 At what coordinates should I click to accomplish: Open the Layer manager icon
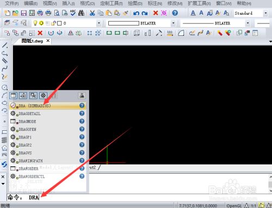click(x=7, y=23)
